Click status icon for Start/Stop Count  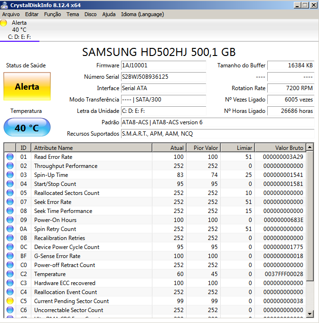coord(10,184)
